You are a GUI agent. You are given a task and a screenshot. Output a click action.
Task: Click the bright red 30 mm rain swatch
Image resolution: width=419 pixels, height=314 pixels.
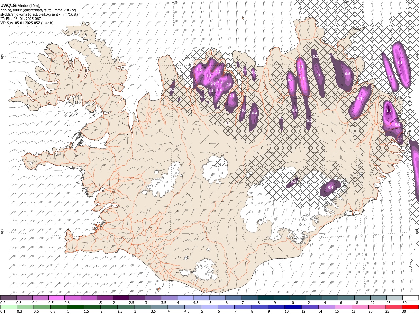(x=410, y=307)
